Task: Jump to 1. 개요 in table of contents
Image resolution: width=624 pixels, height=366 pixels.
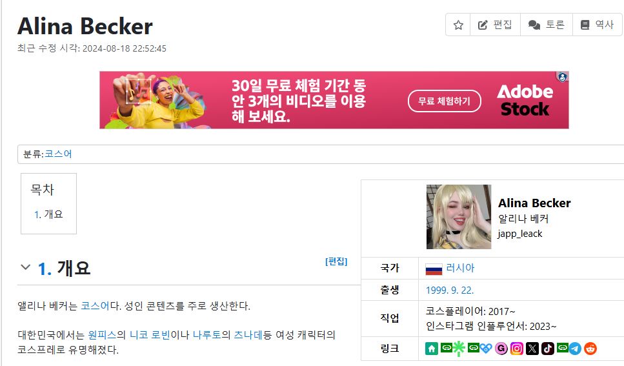Action: click(48, 214)
